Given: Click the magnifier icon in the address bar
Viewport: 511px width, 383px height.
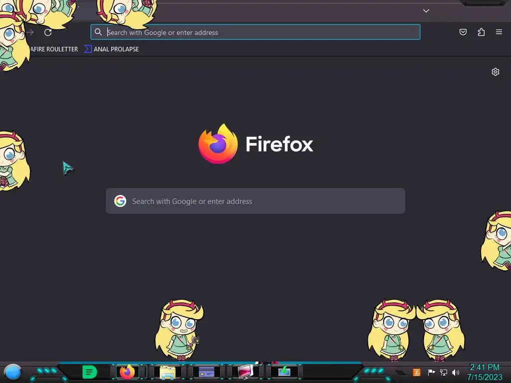Looking at the screenshot, I should point(98,32).
